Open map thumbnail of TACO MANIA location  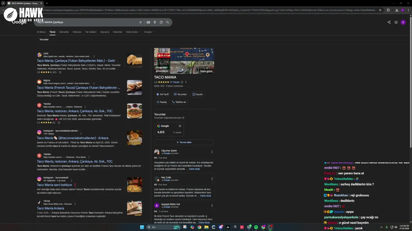click(x=192, y=55)
